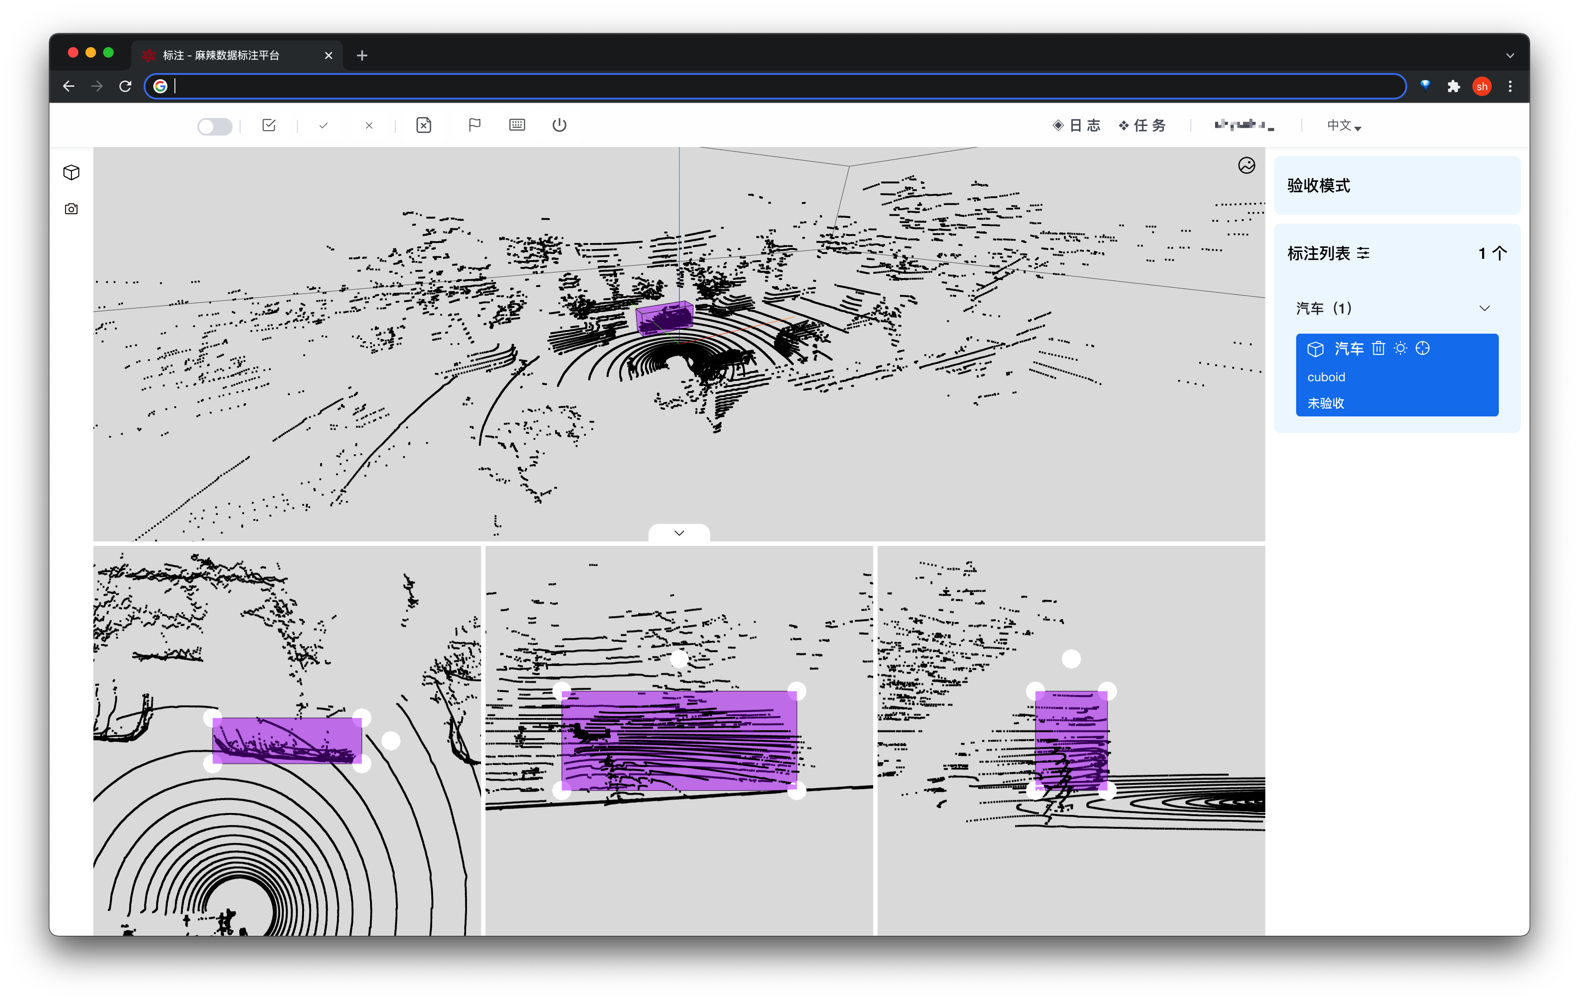Click the flag icon in toolbar
The width and height of the screenshot is (1579, 1001).
point(474,125)
